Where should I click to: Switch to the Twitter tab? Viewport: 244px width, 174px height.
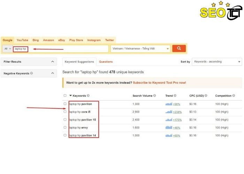(x=109, y=40)
